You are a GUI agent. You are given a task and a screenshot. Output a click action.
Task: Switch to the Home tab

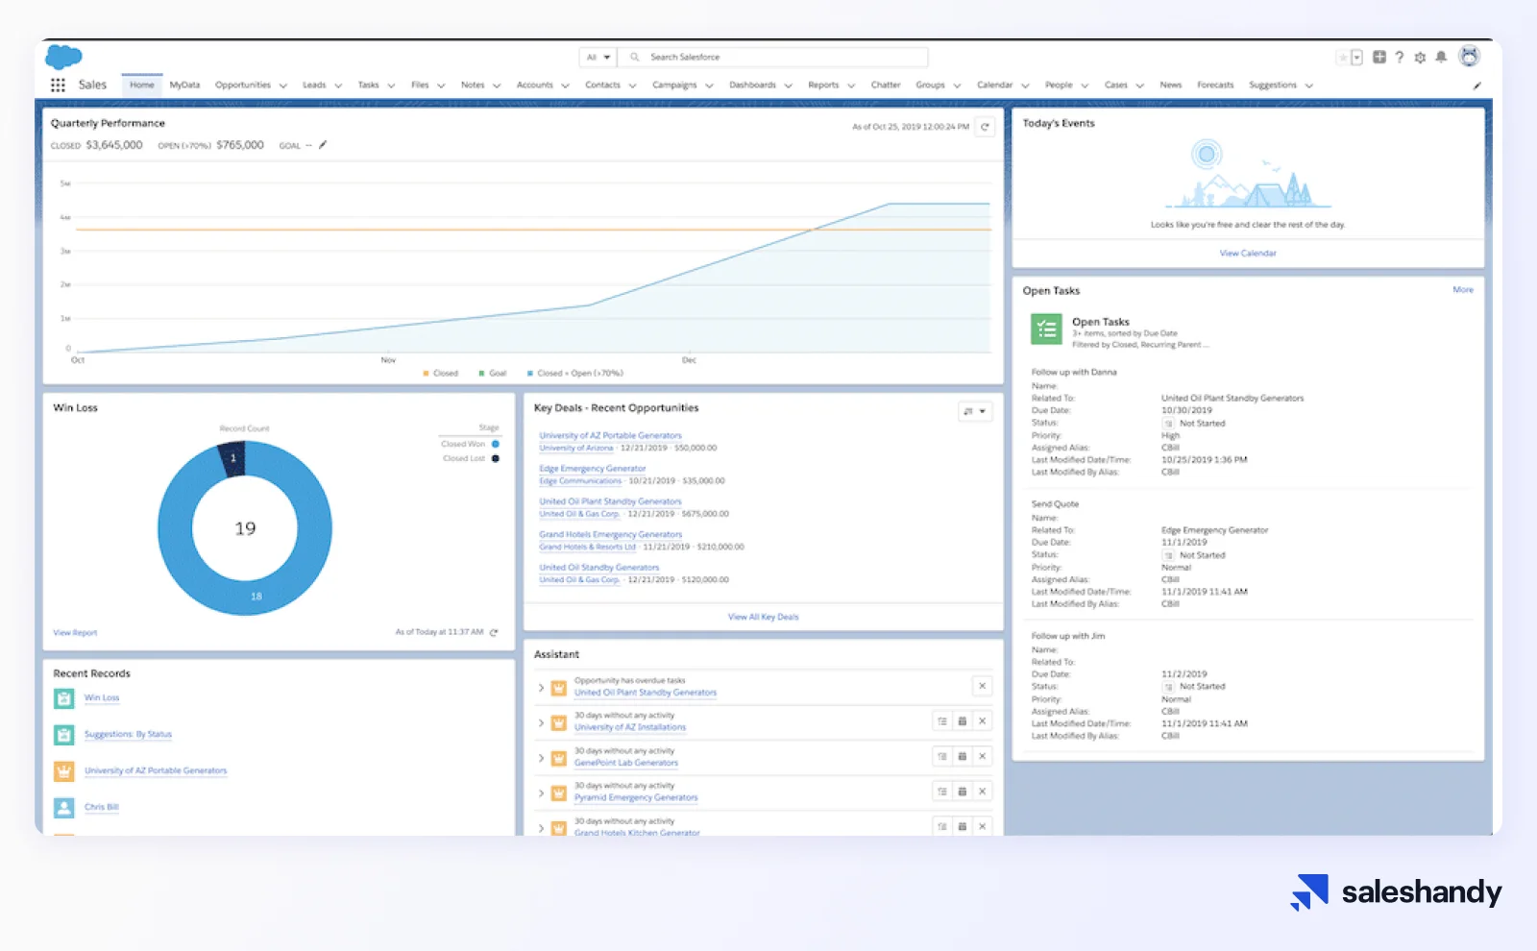142,85
